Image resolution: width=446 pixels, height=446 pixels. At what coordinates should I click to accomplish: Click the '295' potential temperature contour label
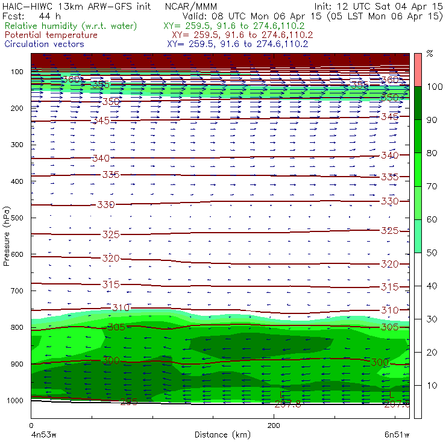click(129, 401)
